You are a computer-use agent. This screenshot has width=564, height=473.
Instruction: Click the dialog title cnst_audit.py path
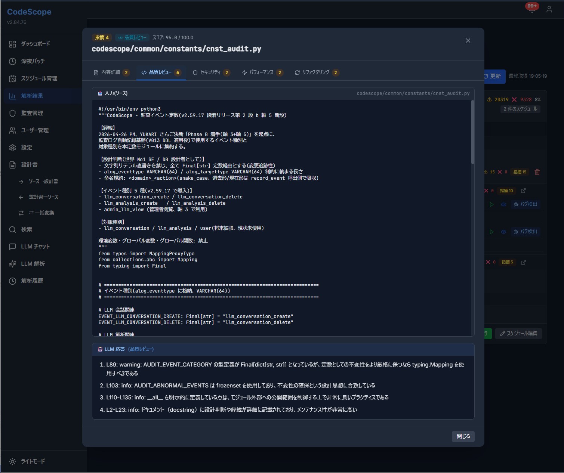click(x=176, y=49)
